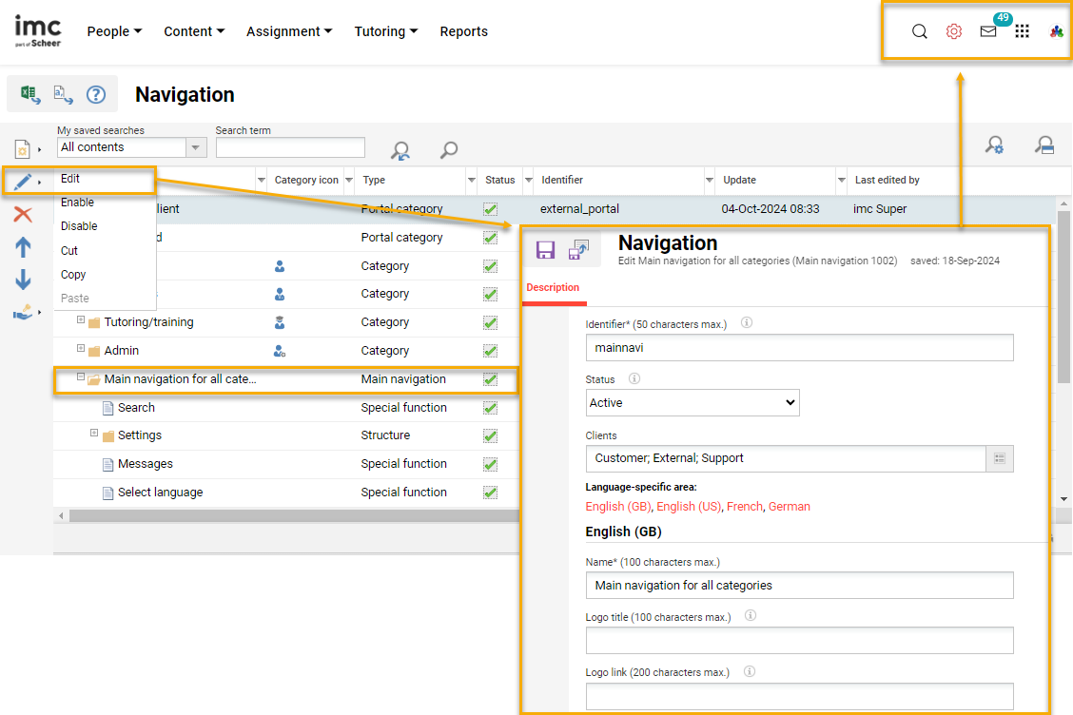Open the Content menu
This screenshot has height=715, width=1073.
(194, 31)
